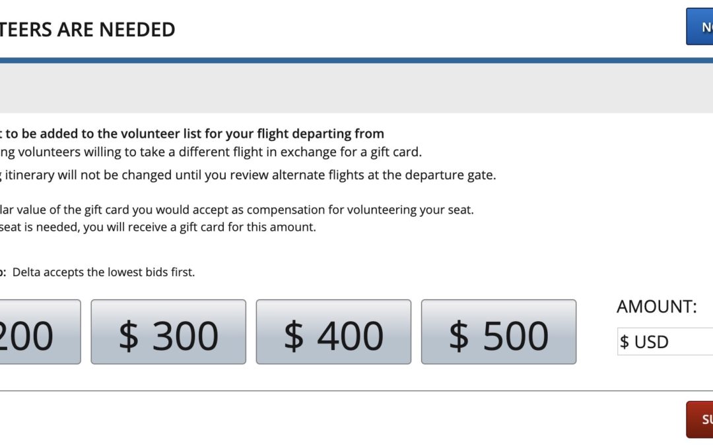Click the blue button at top right
This screenshot has width=713, height=445.
pyautogui.click(x=700, y=26)
